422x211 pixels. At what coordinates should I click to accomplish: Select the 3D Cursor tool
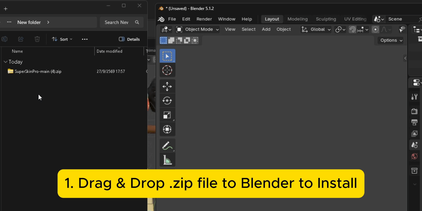click(x=167, y=70)
